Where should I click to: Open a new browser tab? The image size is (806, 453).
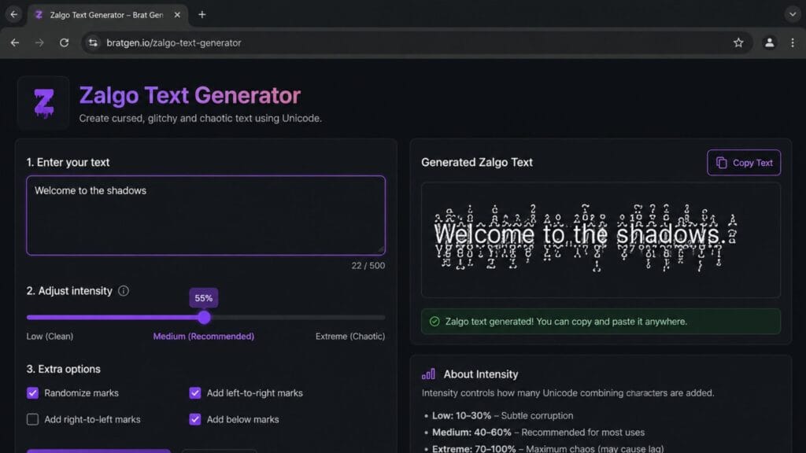[x=202, y=15]
